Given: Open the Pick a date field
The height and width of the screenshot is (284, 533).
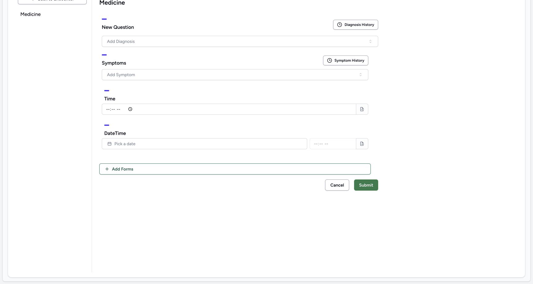Looking at the screenshot, I should click(x=204, y=144).
